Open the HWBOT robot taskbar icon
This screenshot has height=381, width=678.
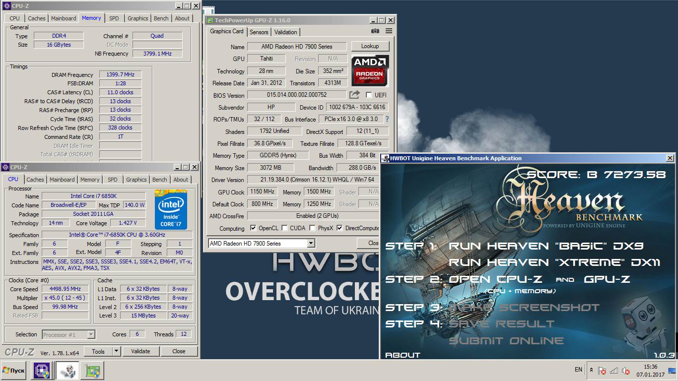pos(68,371)
